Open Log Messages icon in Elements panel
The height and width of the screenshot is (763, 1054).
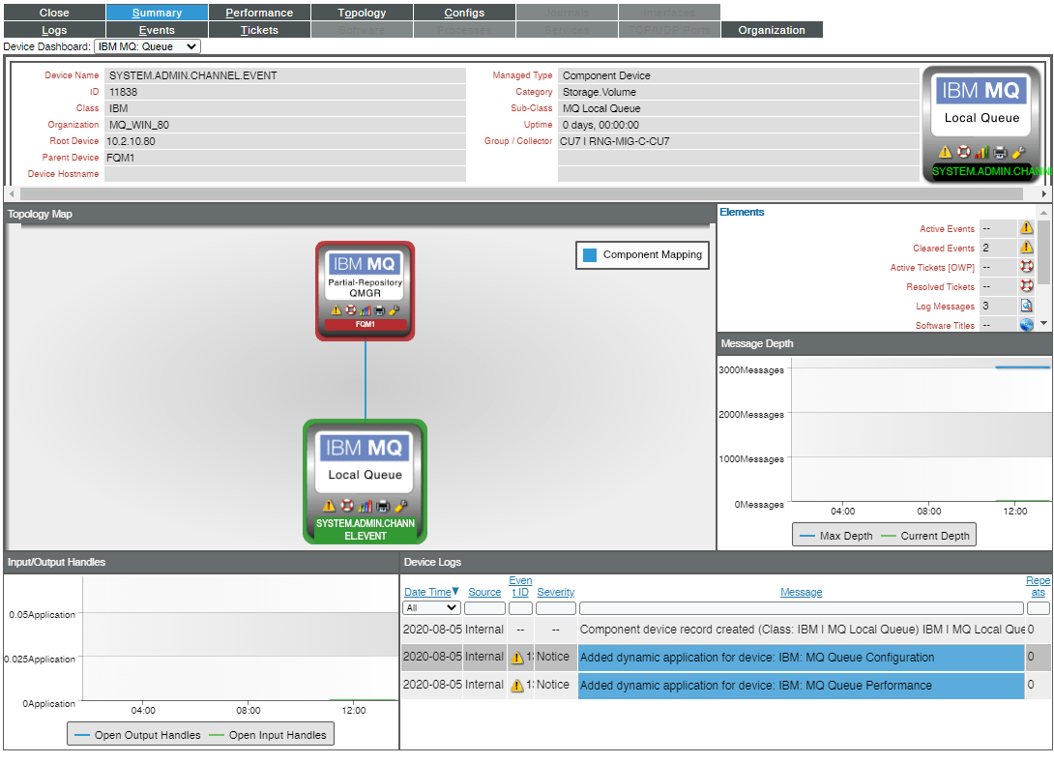point(1026,306)
